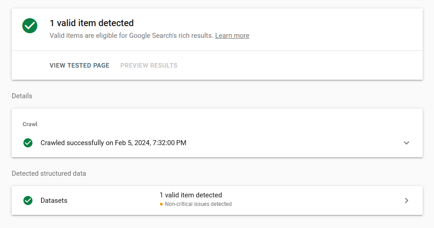The width and height of the screenshot is (434, 228).
Task: Click the PREVIEW RESULTS button
Action: tap(149, 65)
